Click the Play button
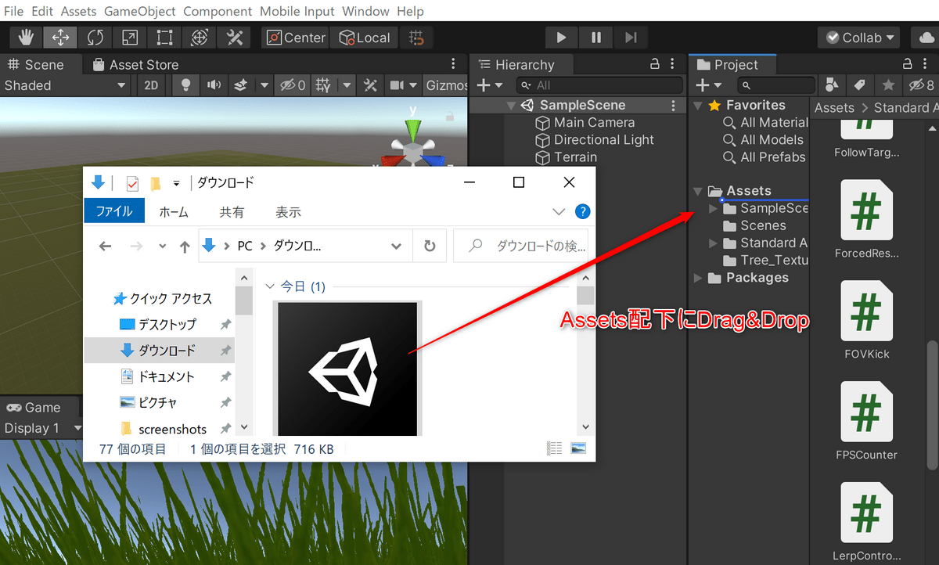The width and height of the screenshot is (939, 565). [561, 38]
